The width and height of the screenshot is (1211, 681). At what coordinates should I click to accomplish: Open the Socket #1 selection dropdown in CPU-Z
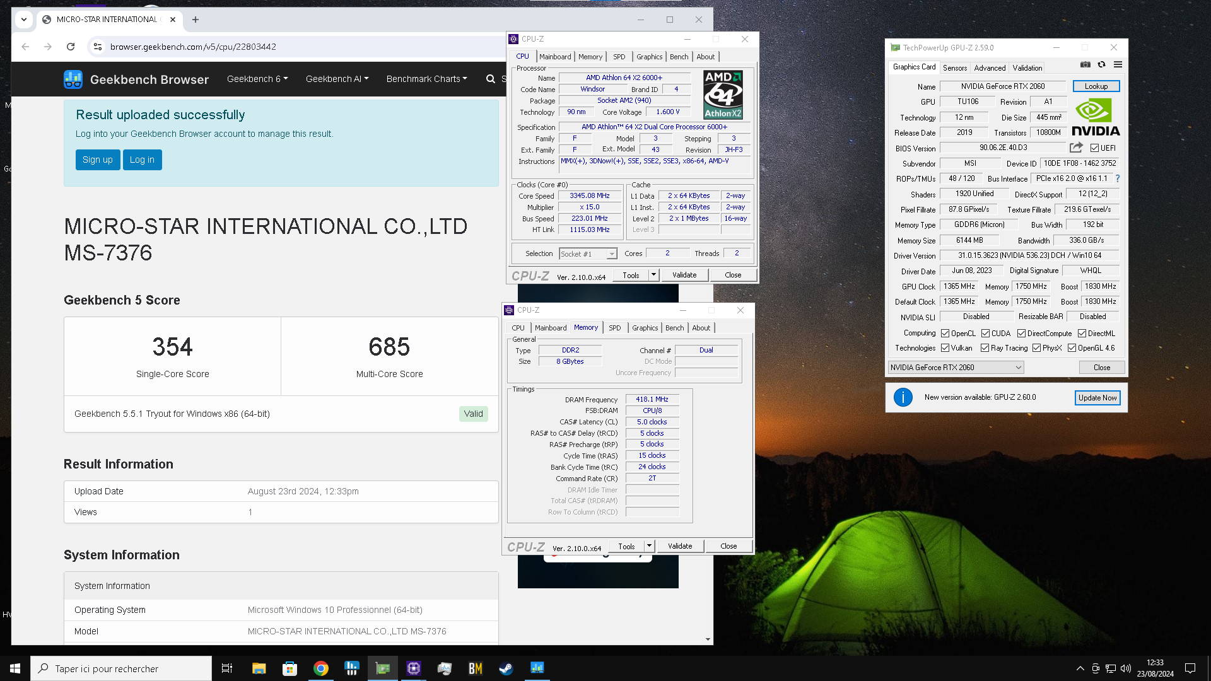click(x=588, y=253)
